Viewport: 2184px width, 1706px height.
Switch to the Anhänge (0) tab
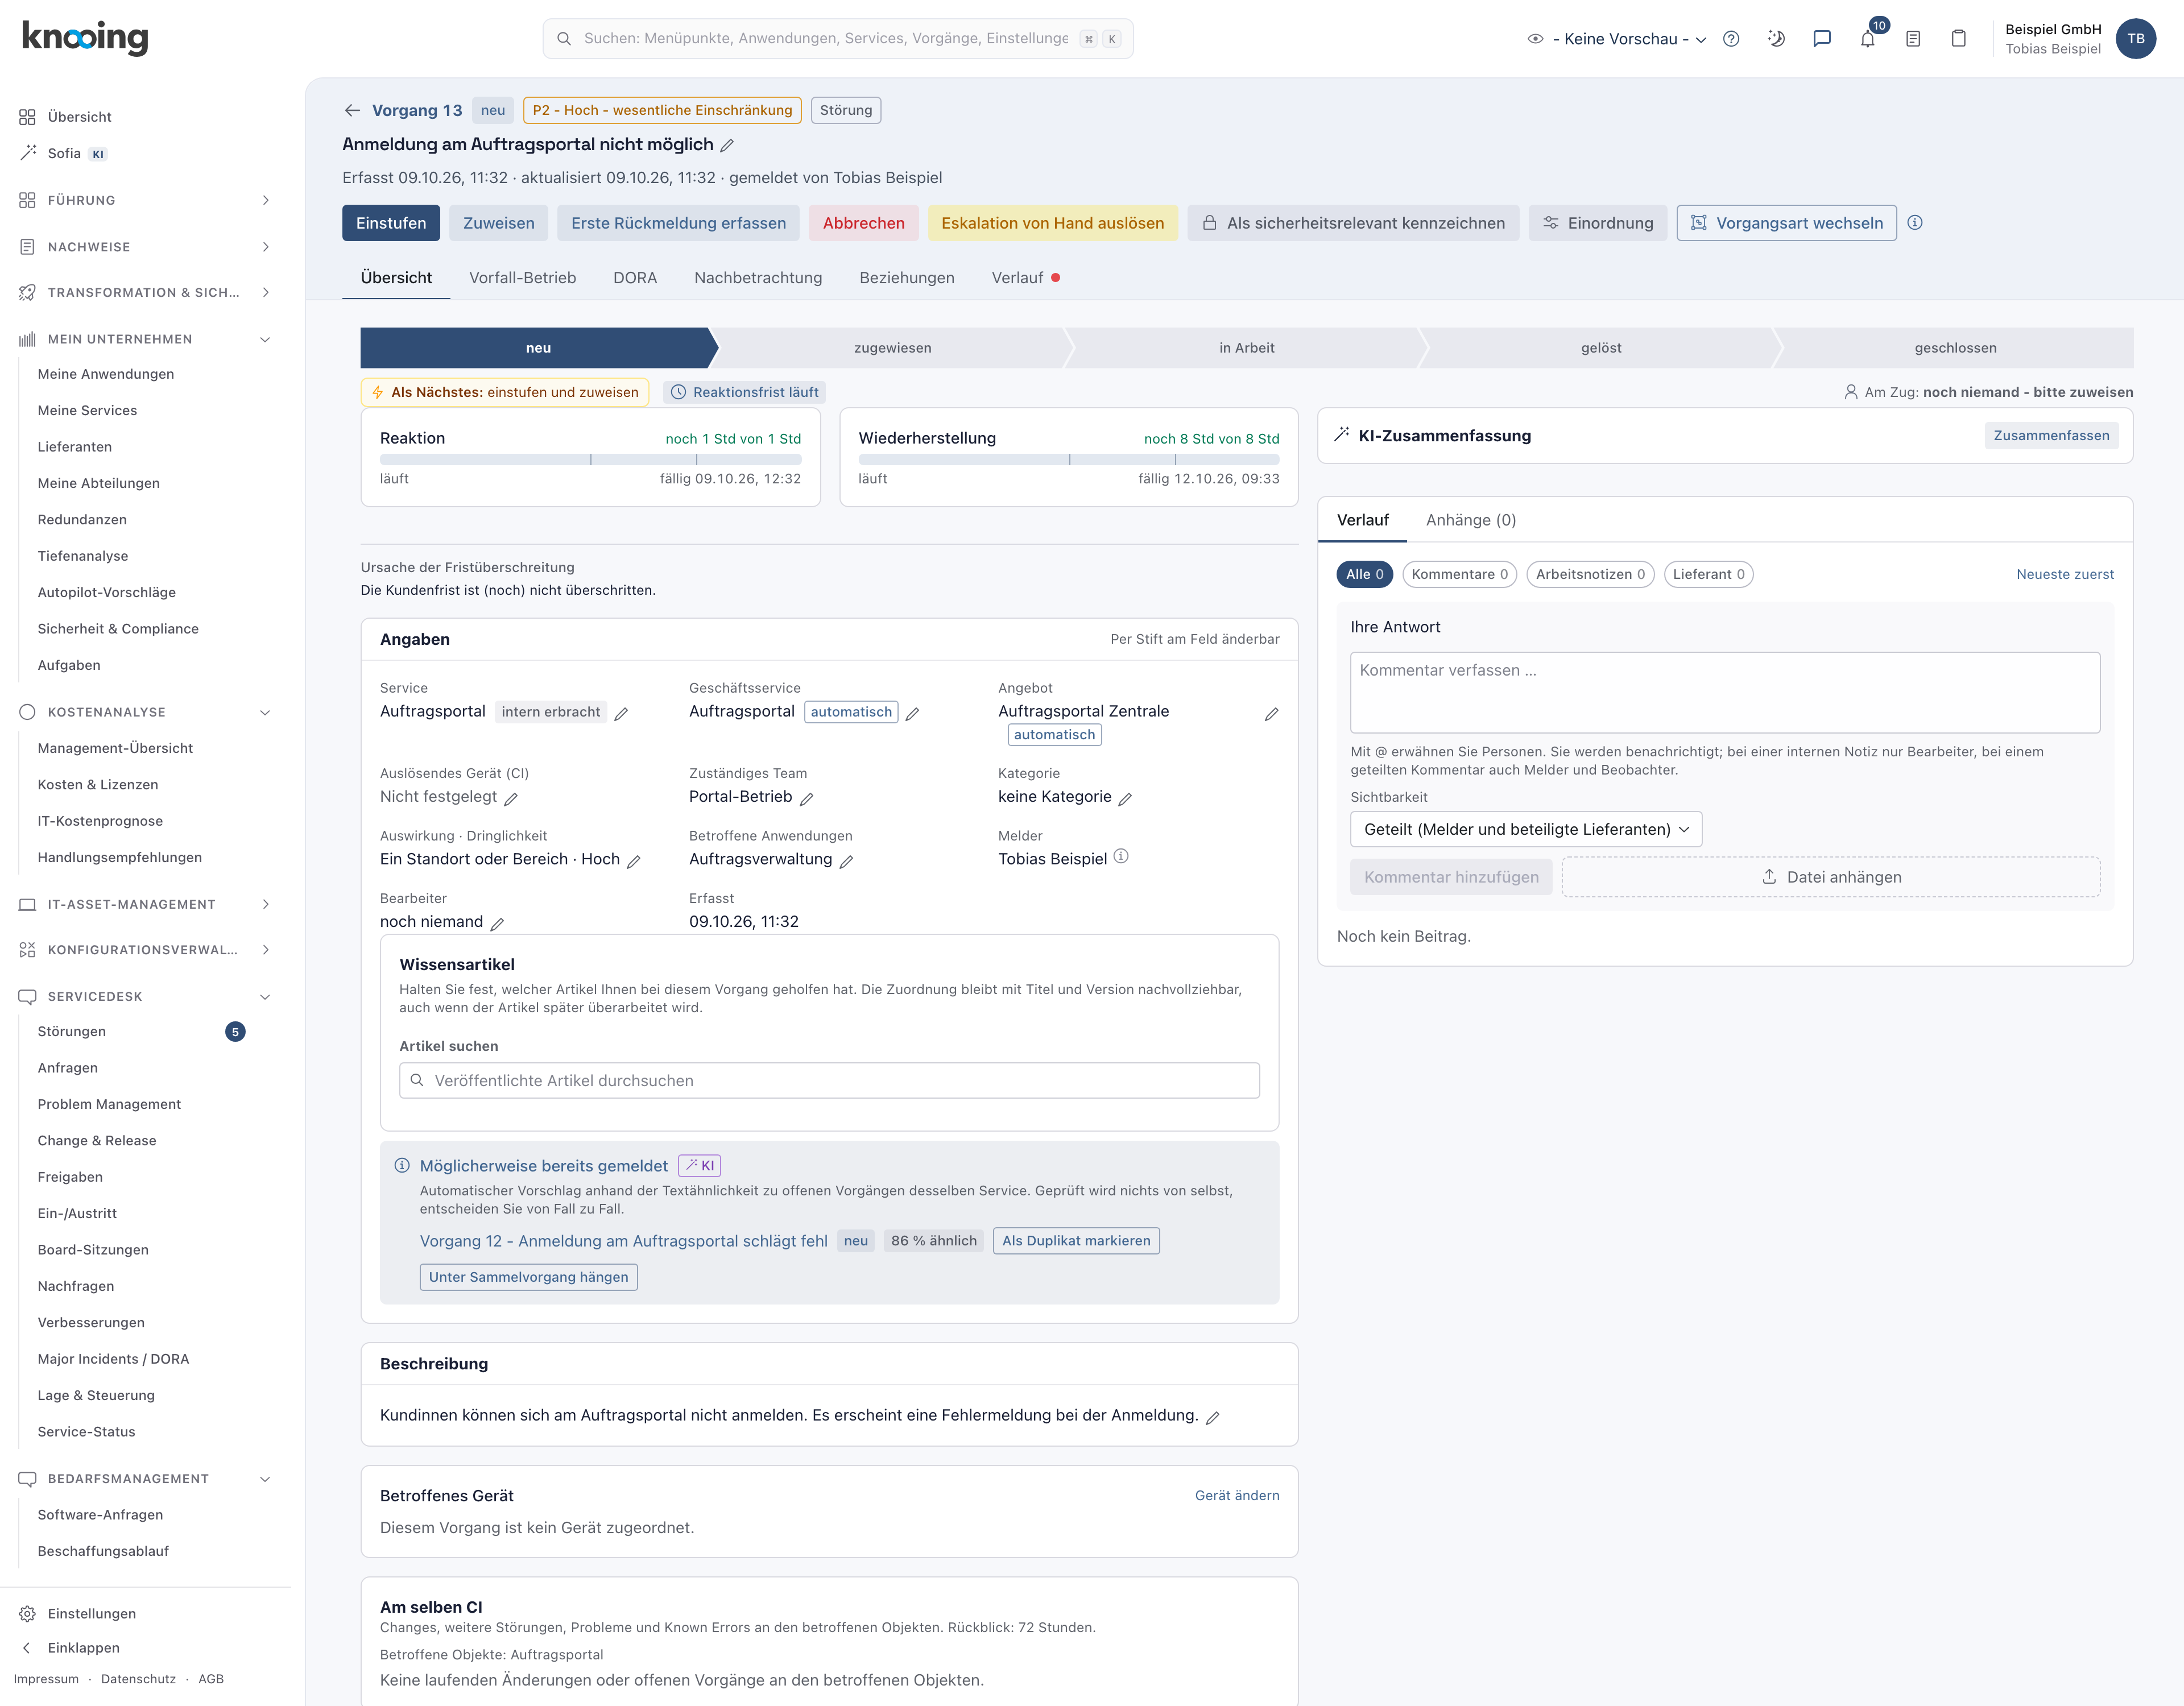click(1470, 520)
